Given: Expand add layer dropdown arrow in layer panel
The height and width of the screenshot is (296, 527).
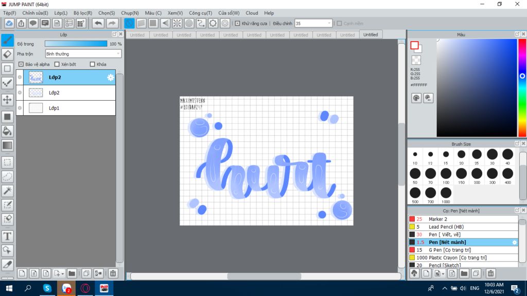Looking at the screenshot, I should click(62, 274).
